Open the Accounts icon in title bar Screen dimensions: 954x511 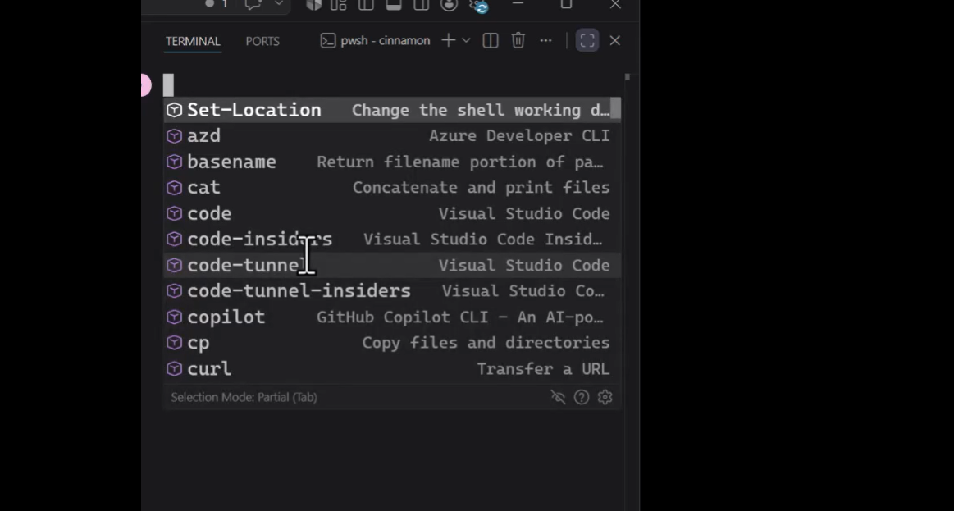449,5
